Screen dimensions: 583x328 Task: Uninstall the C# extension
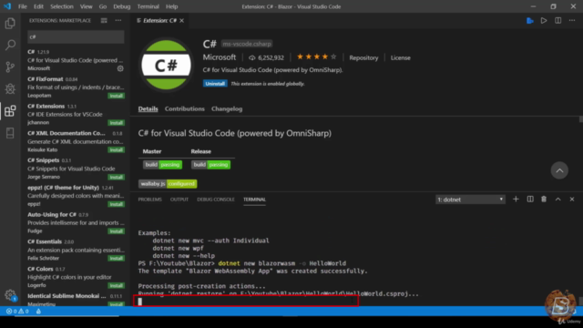[215, 84]
